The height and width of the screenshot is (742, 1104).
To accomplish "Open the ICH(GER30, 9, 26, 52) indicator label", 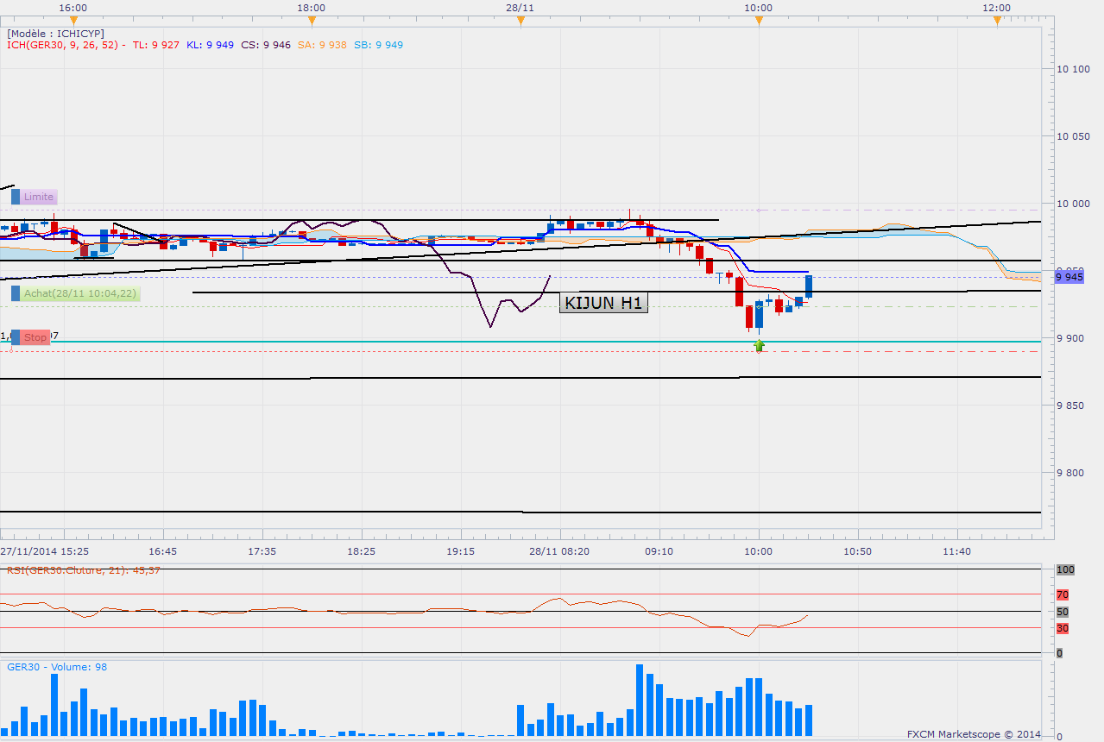I will pos(66,45).
